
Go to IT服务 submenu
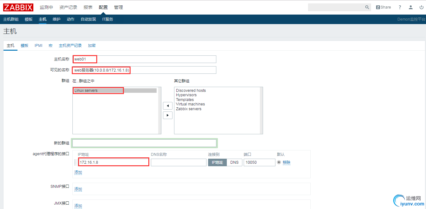point(108,19)
